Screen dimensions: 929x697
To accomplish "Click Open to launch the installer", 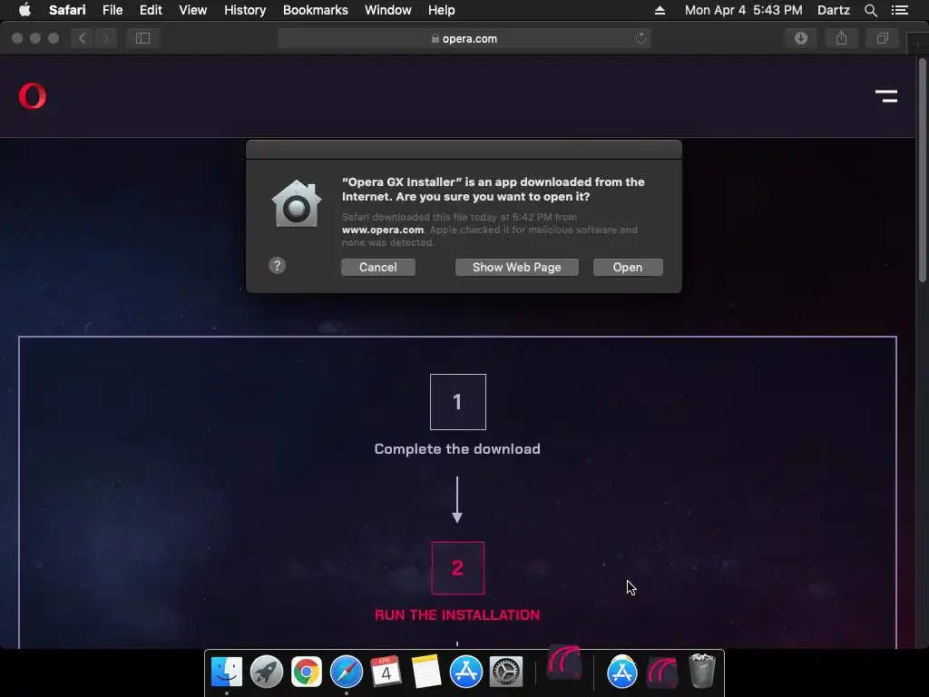I will click(628, 268).
